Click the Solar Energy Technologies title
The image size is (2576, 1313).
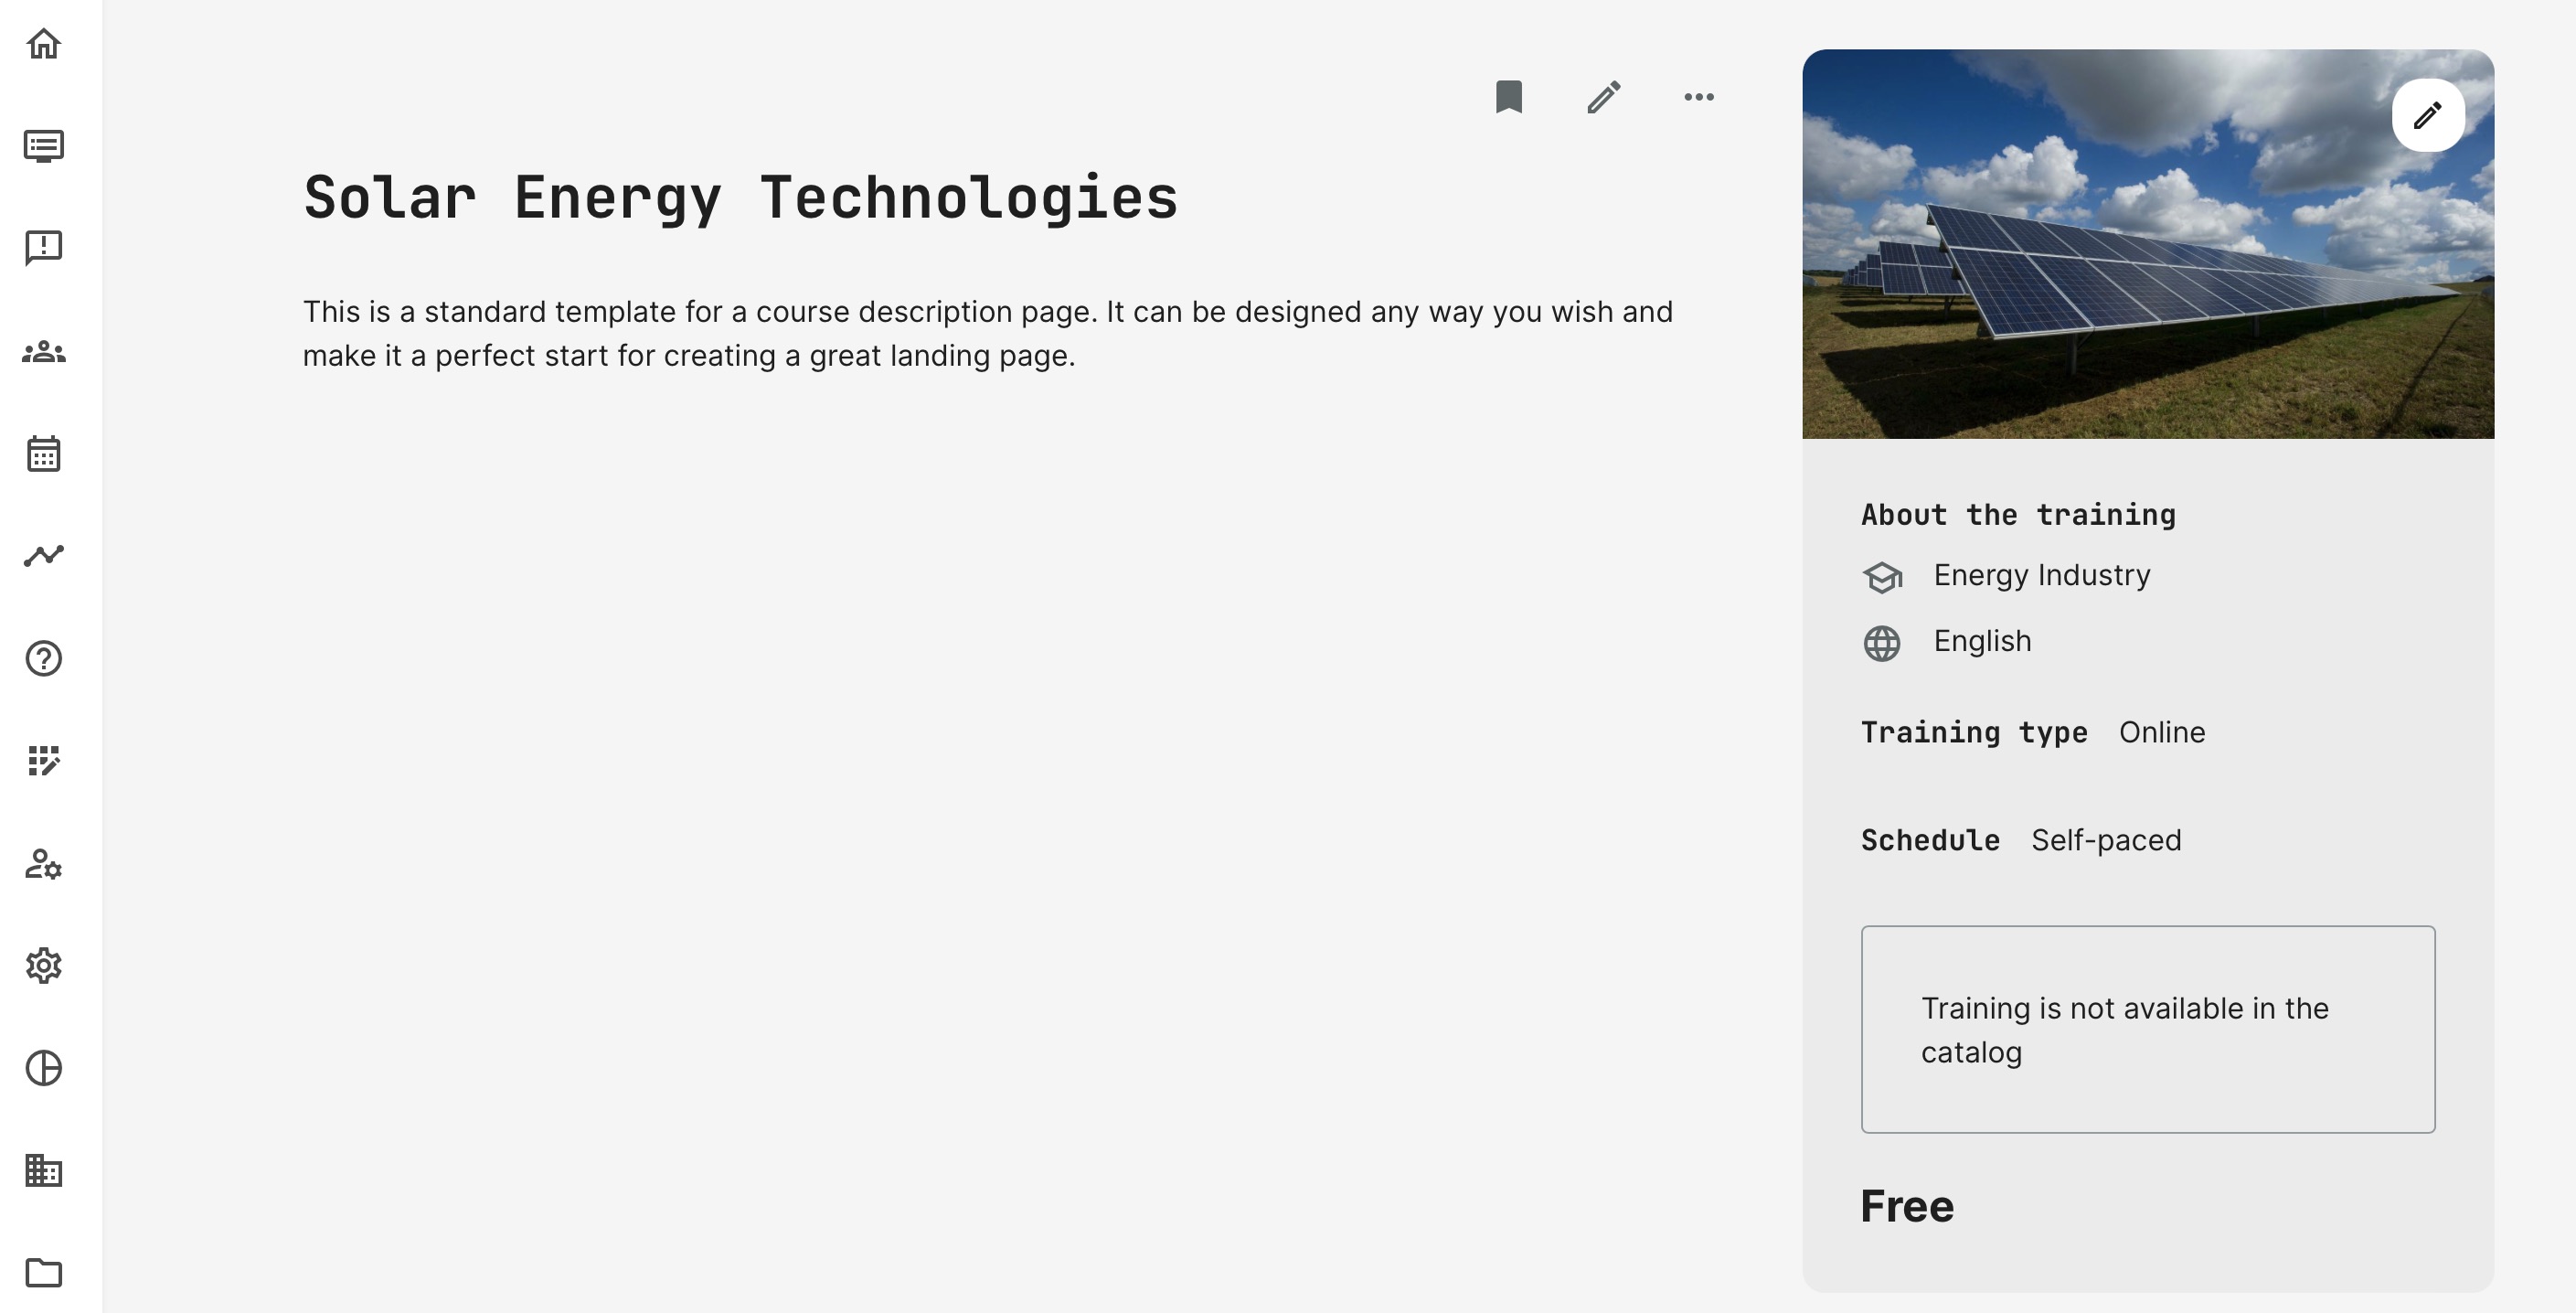point(741,198)
